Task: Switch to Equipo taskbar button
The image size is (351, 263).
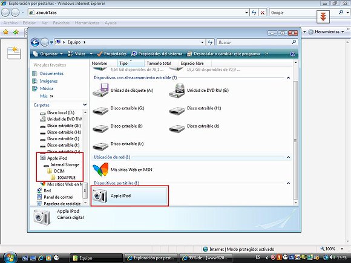Action: click(96, 258)
